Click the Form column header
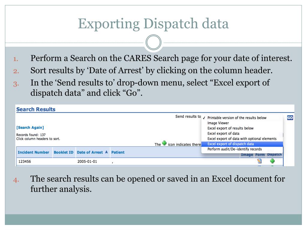The image size is (307, 230). tap(260, 155)
